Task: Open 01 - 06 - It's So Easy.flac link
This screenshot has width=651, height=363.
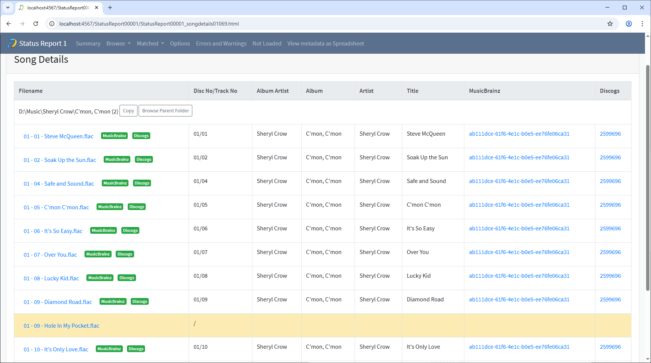Action: coord(53,231)
